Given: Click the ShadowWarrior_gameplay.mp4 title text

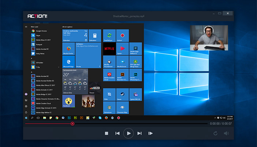Looking at the screenshot, I should pos(128,16).
